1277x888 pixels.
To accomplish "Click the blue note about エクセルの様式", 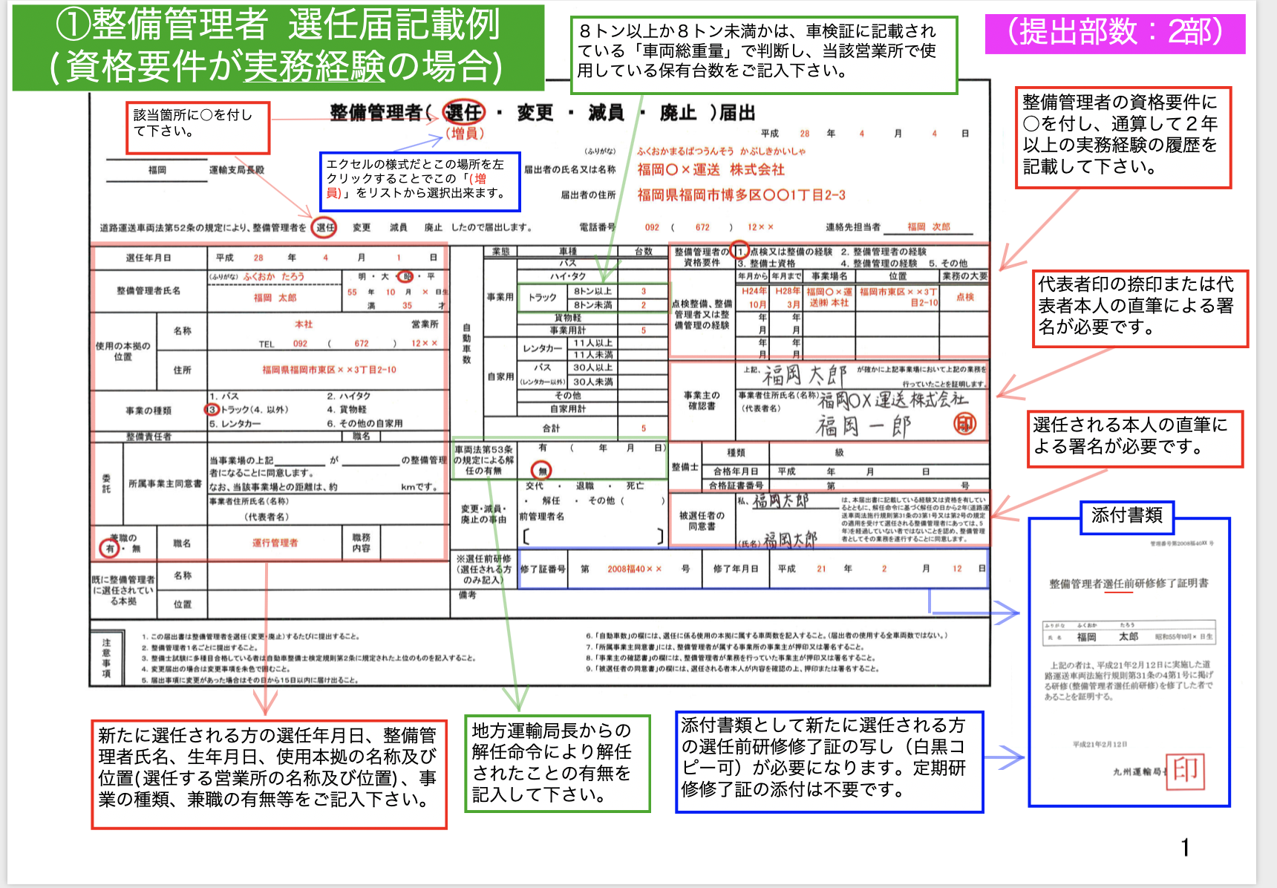I will pyautogui.click(x=419, y=181).
